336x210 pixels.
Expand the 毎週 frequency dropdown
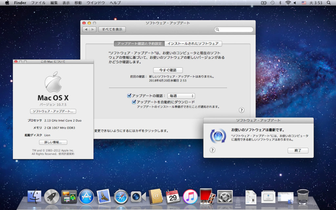click(x=181, y=96)
